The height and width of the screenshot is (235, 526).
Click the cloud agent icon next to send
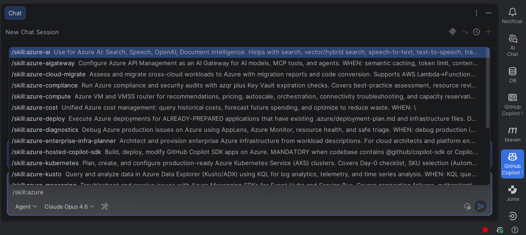point(467,206)
